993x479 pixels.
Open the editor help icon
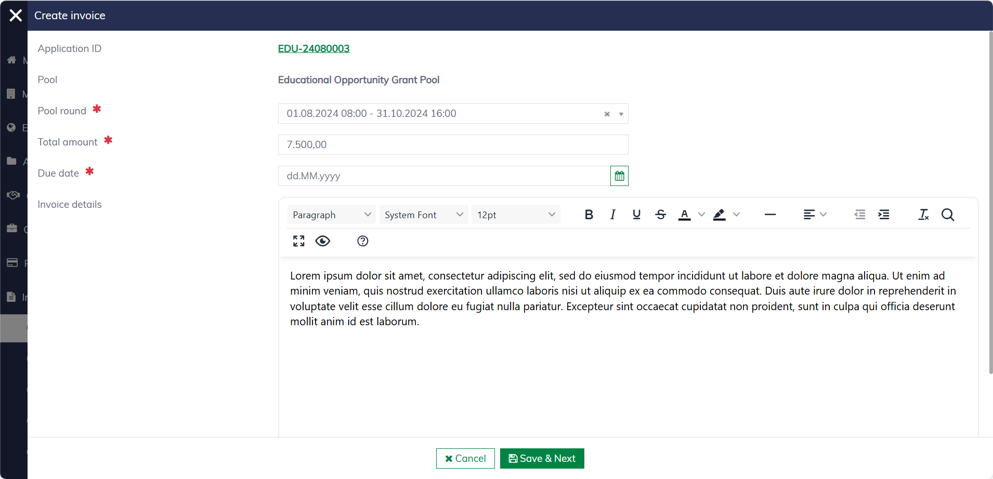363,241
